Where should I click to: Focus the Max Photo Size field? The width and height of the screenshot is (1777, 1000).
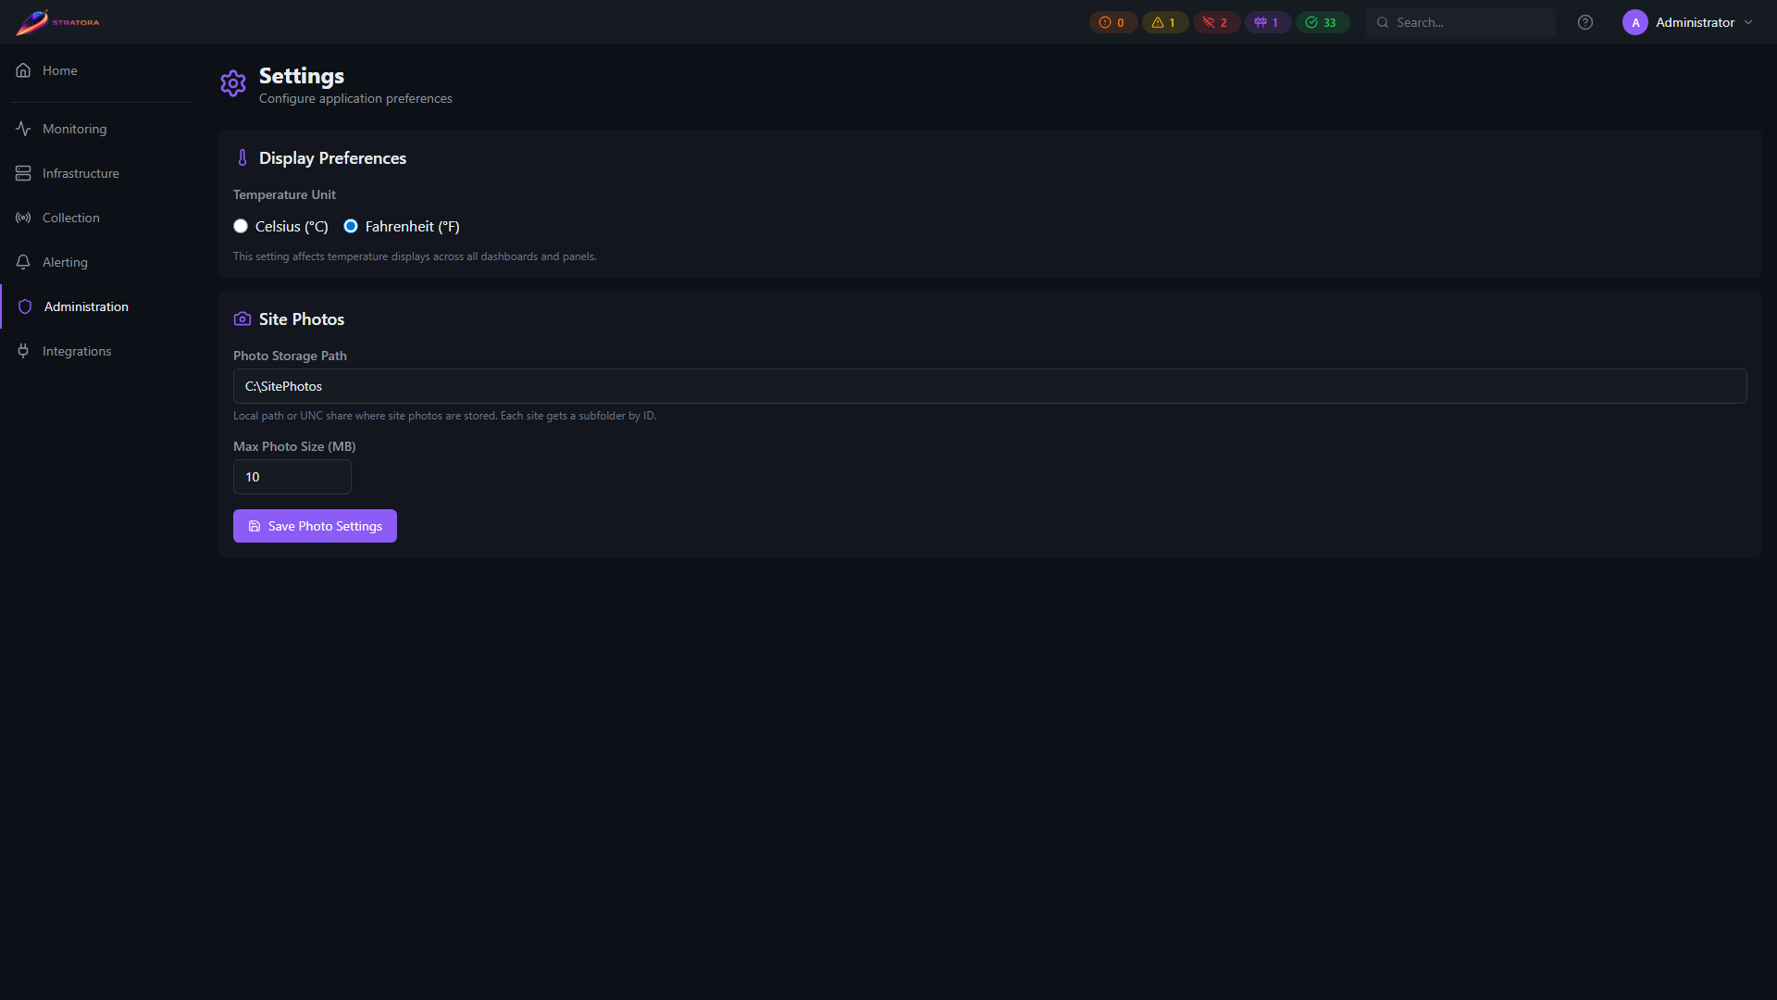(292, 477)
